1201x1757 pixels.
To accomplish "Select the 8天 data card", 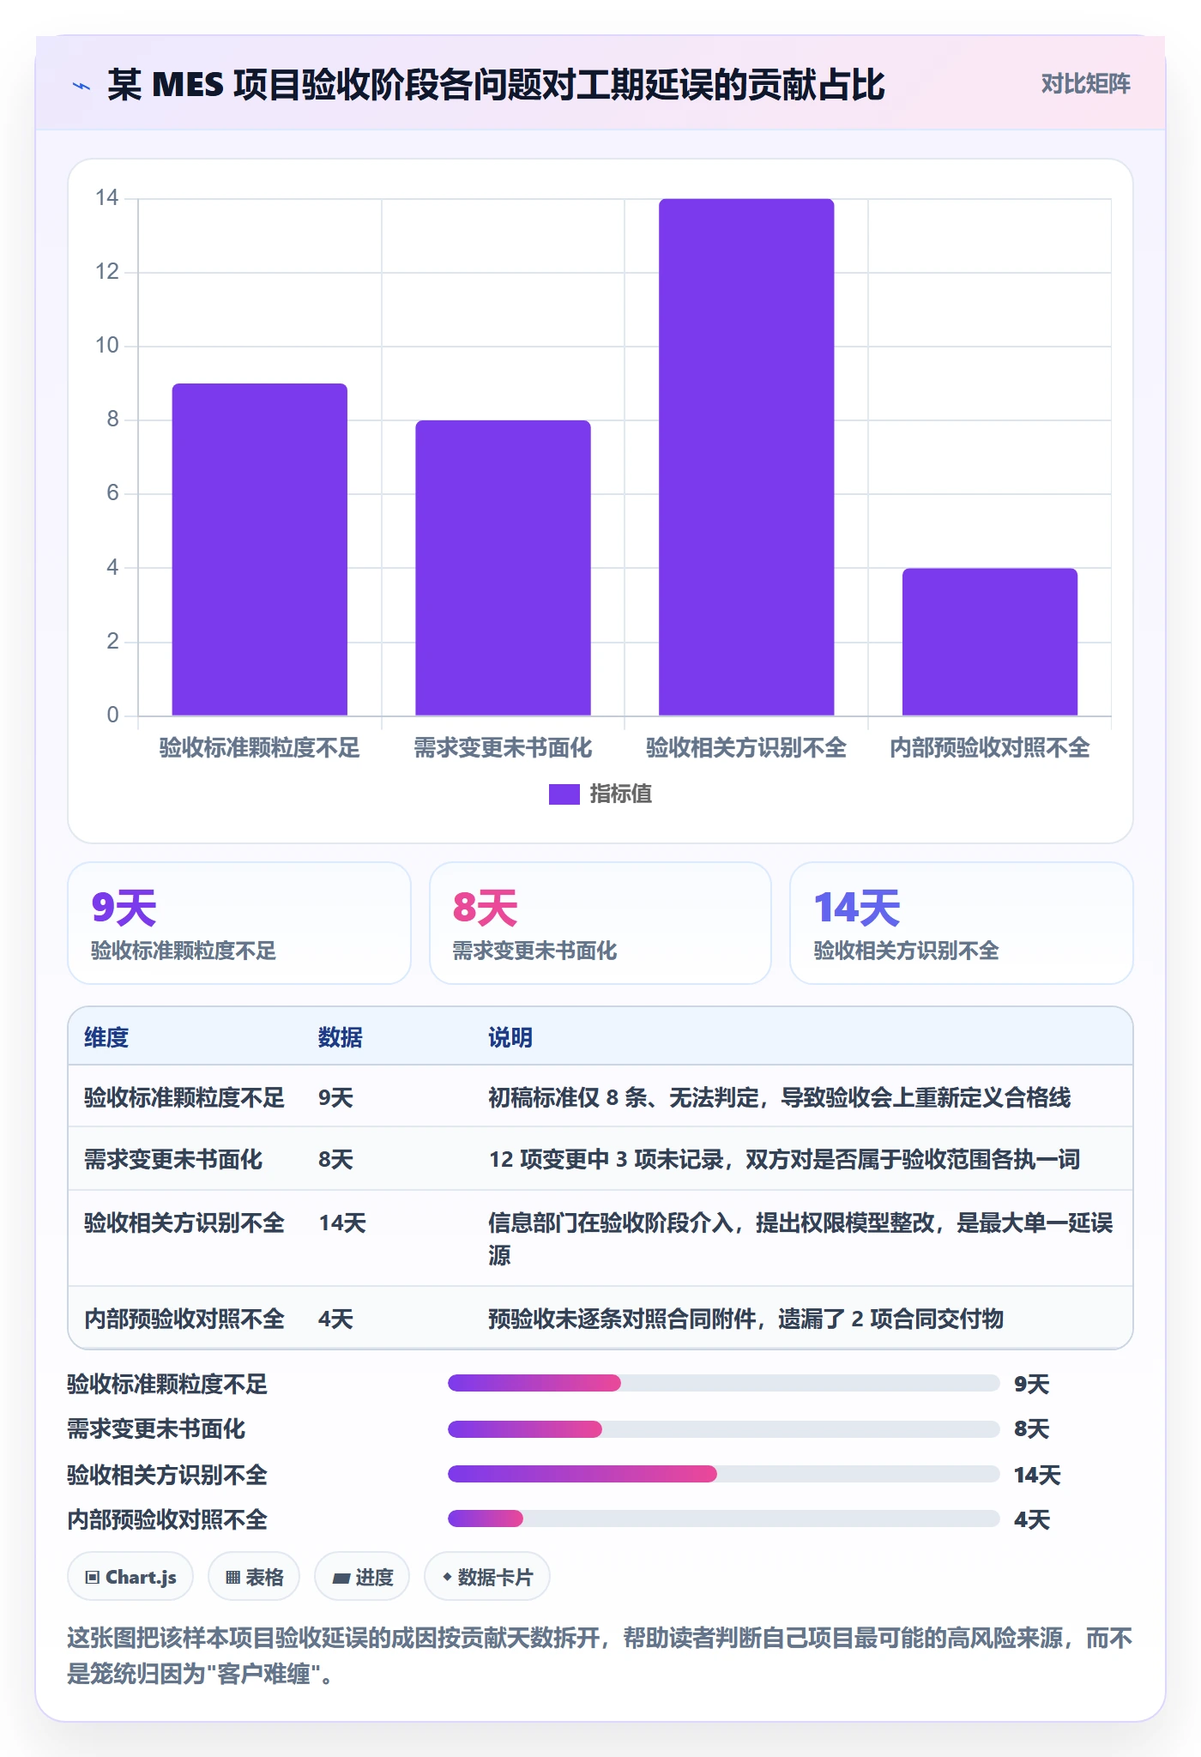I will click(x=600, y=923).
